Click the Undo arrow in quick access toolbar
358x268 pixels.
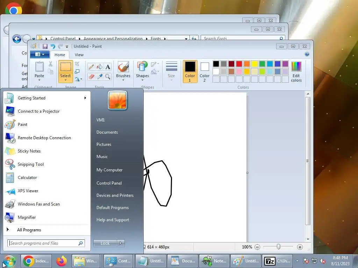(53, 46)
